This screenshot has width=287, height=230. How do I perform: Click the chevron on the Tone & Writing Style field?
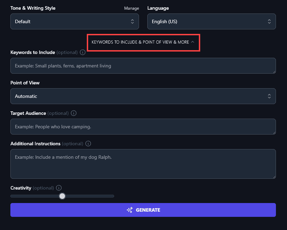[132, 21]
